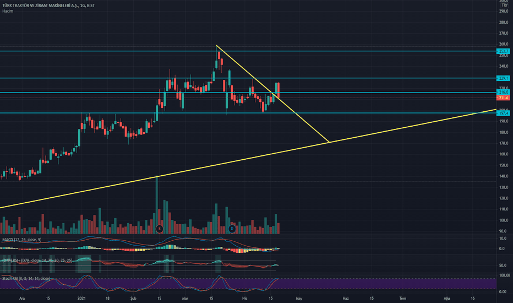Click the 'Haz' month label on the time axis

tap(346, 299)
